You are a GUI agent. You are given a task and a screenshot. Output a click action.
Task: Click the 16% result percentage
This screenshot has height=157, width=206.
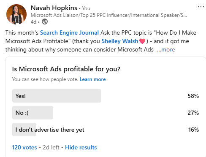[194, 130]
